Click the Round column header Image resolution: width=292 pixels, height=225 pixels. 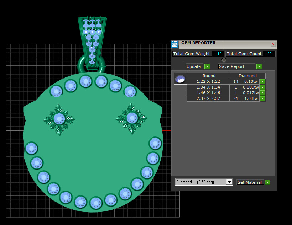209,76
